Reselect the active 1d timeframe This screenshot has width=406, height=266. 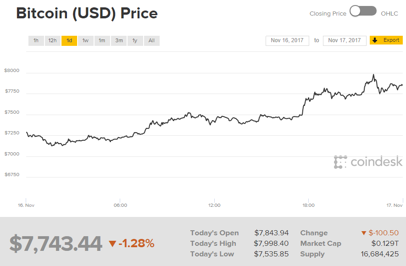pyautogui.click(x=69, y=40)
